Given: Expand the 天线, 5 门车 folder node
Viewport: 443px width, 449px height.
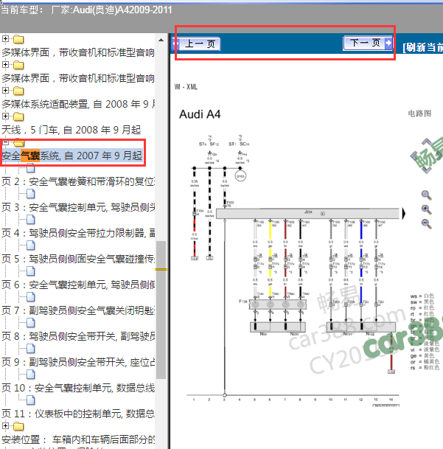Looking at the screenshot, I should coord(5,116).
